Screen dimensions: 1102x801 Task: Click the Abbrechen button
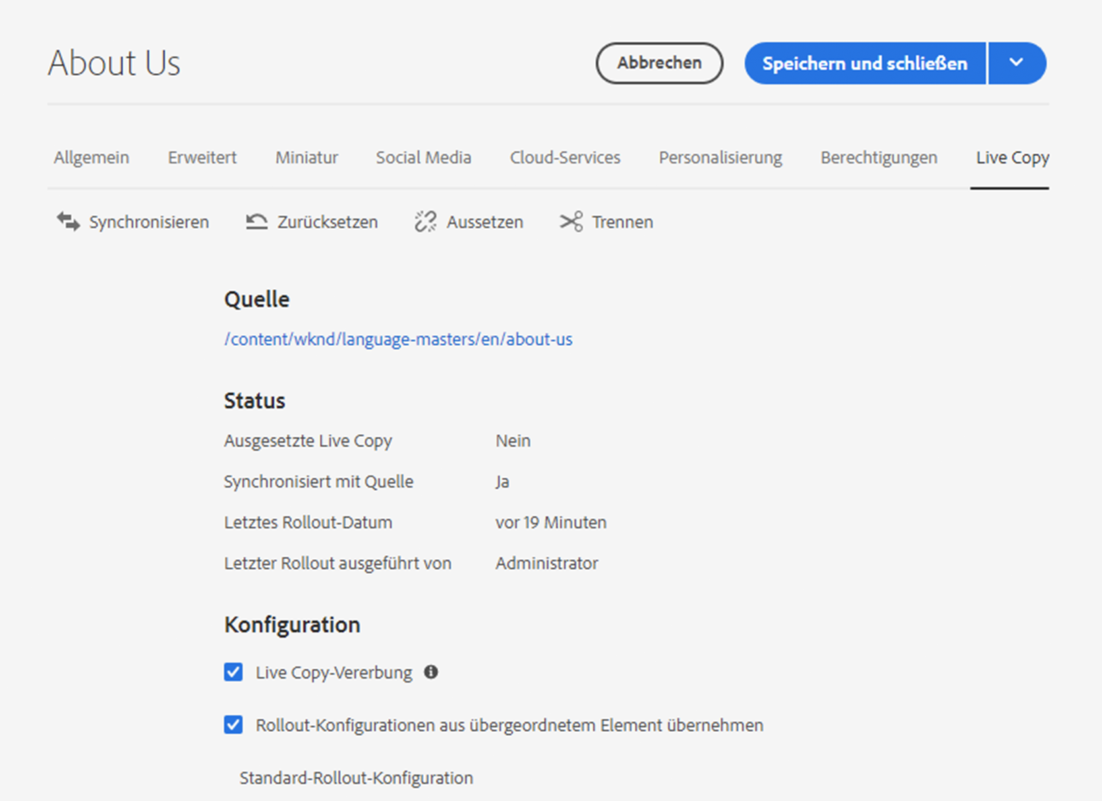(659, 63)
